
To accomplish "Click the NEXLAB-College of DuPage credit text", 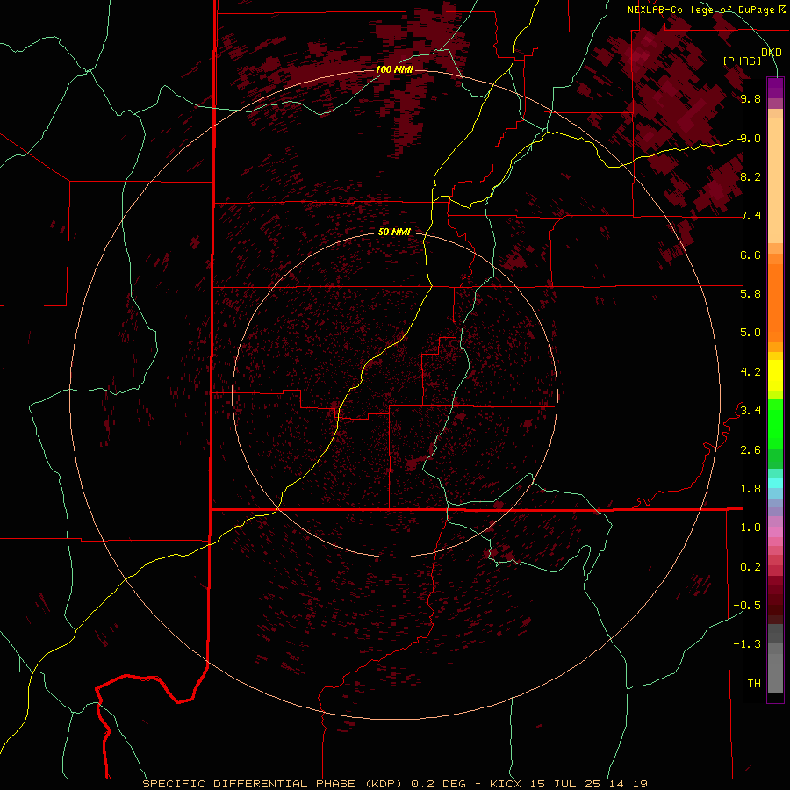I will [701, 10].
